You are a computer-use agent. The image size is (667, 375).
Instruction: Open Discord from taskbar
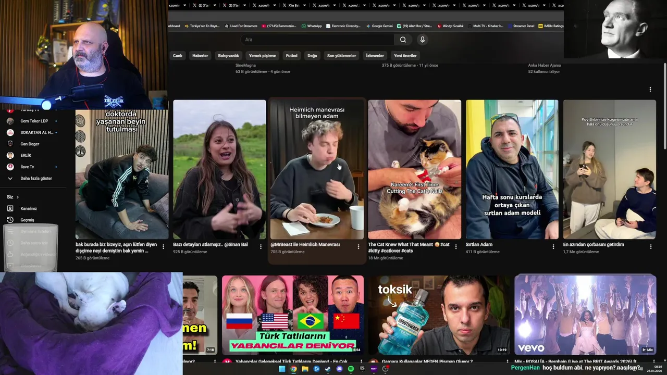tap(339, 369)
